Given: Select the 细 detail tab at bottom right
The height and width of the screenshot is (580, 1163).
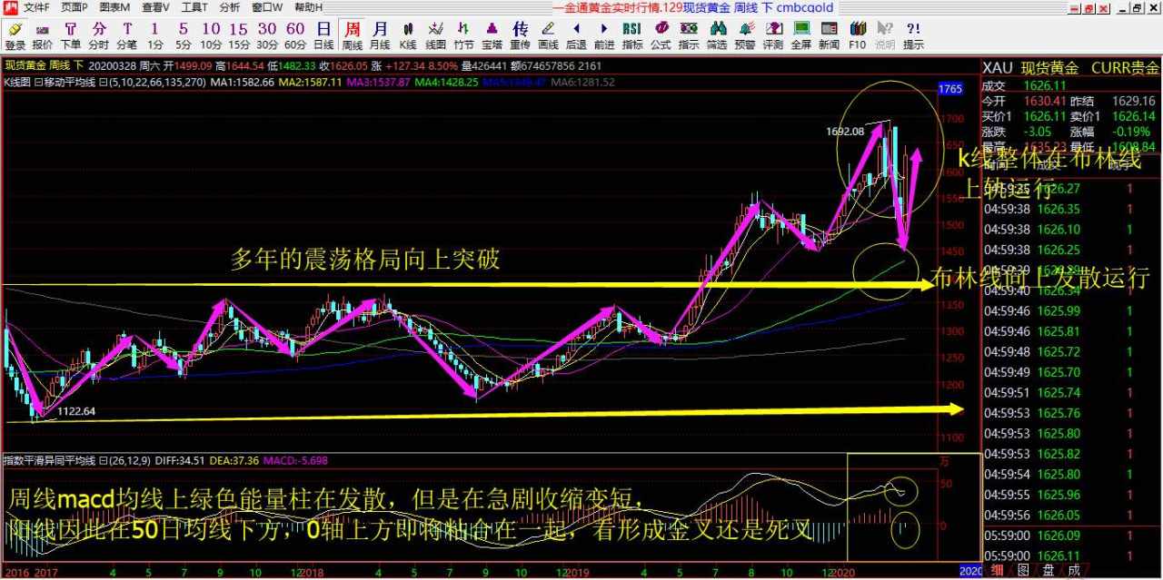Looking at the screenshot, I should [x=998, y=570].
